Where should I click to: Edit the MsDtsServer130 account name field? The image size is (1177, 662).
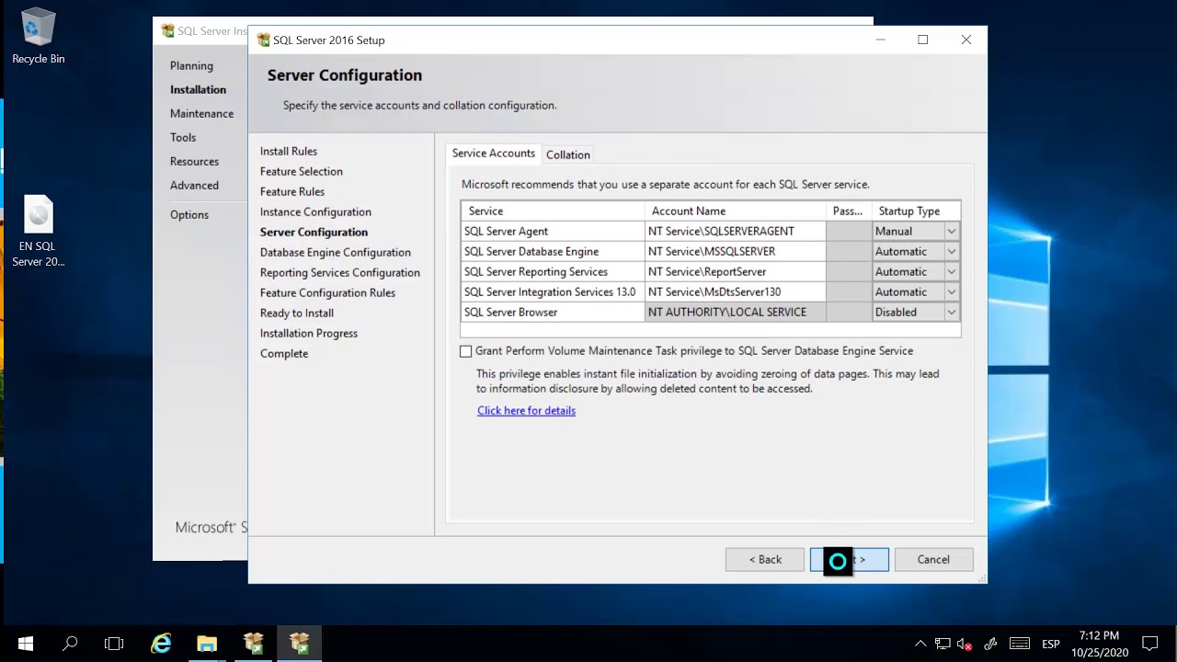pyautogui.click(x=736, y=292)
